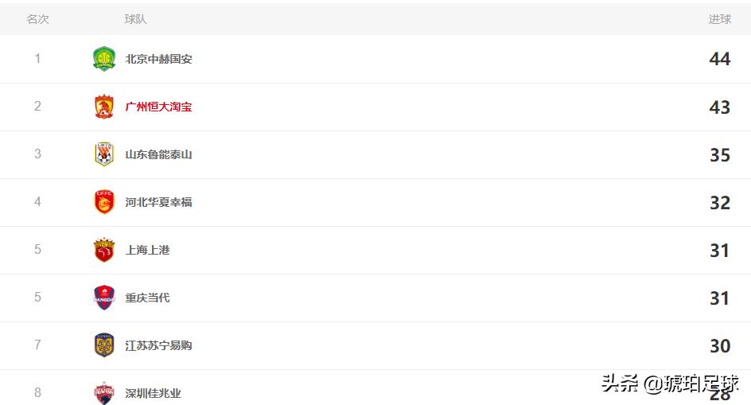751x405 pixels.
Task: Sort by the 进球 column header
Action: click(x=719, y=19)
